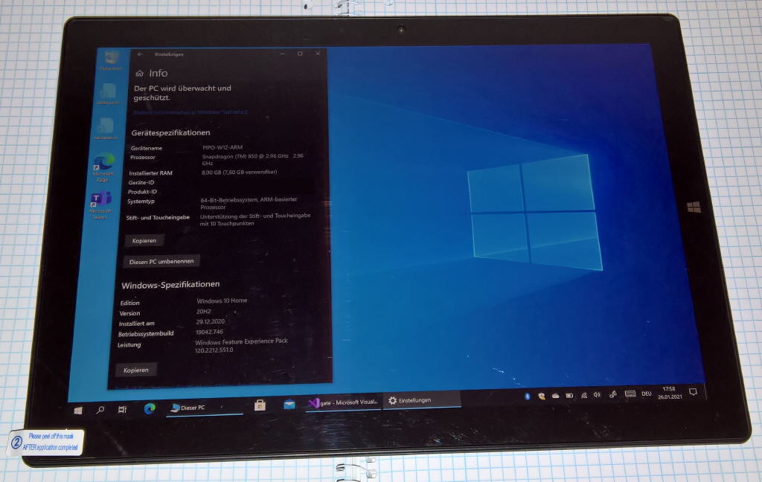Open the volume control tray icon
The width and height of the screenshot is (762, 482).
tap(598, 394)
